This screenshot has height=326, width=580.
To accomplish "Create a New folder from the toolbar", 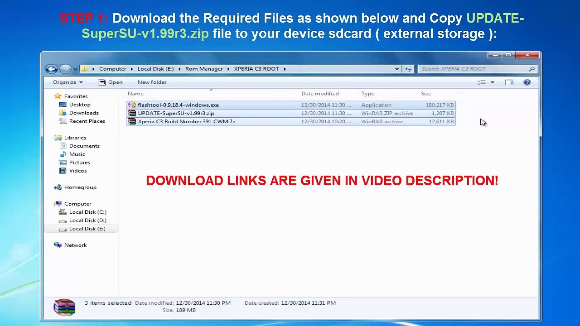I will click(x=152, y=82).
